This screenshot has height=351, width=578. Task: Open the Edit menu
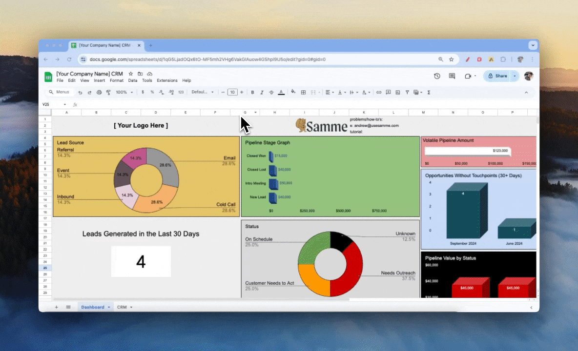[71, 80]
